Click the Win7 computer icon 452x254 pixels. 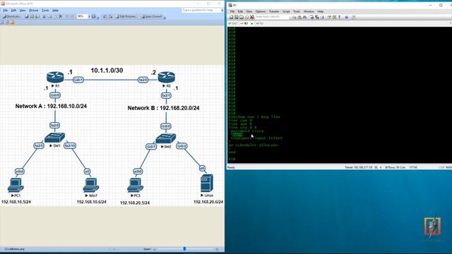[91, 186]
